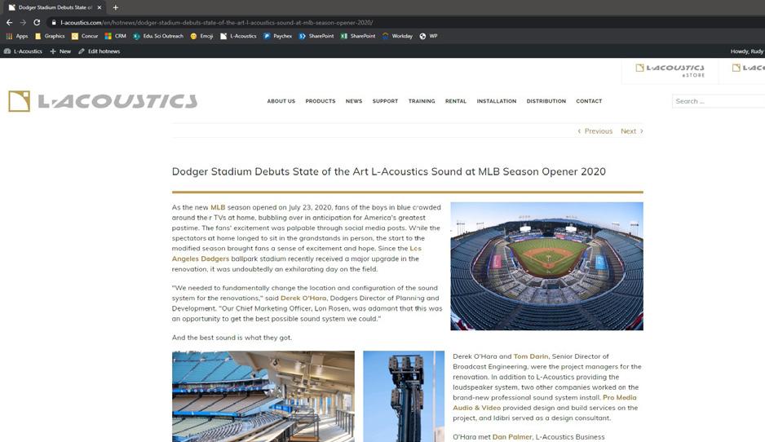Screen dimensions: 765x442
Task: Go back with the browser back arrow
Action: pyautogui.click(x=9, y=23)
